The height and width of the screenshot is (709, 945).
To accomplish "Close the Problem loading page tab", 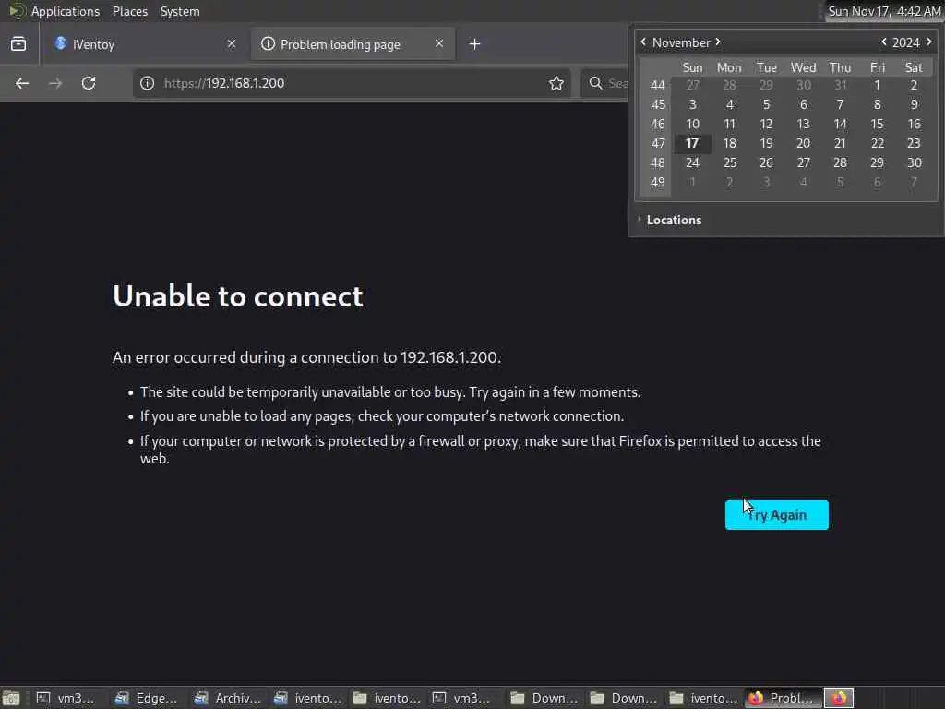I will coord(438,43).
